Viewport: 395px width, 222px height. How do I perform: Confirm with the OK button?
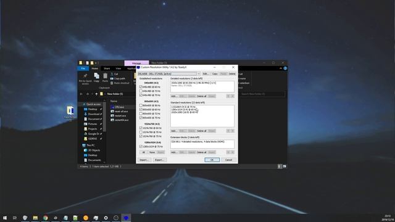(212, 160)
